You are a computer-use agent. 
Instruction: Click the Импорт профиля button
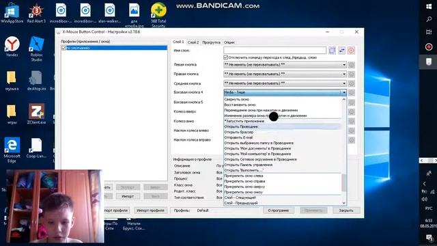[x=150, y=210]
